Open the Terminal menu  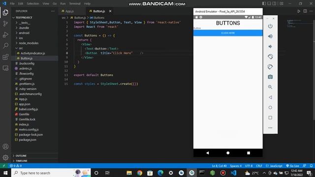coord(74,3)
